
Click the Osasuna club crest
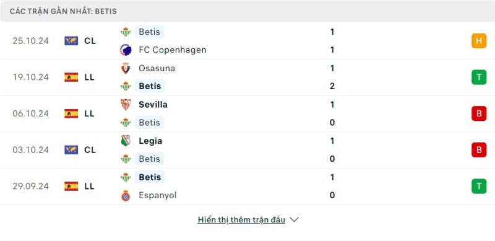click(x=126, y=68)
